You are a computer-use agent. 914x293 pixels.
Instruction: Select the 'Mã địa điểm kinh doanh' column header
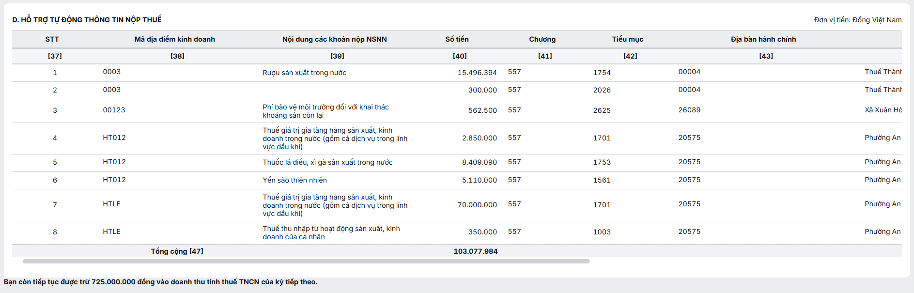point(175,39)
